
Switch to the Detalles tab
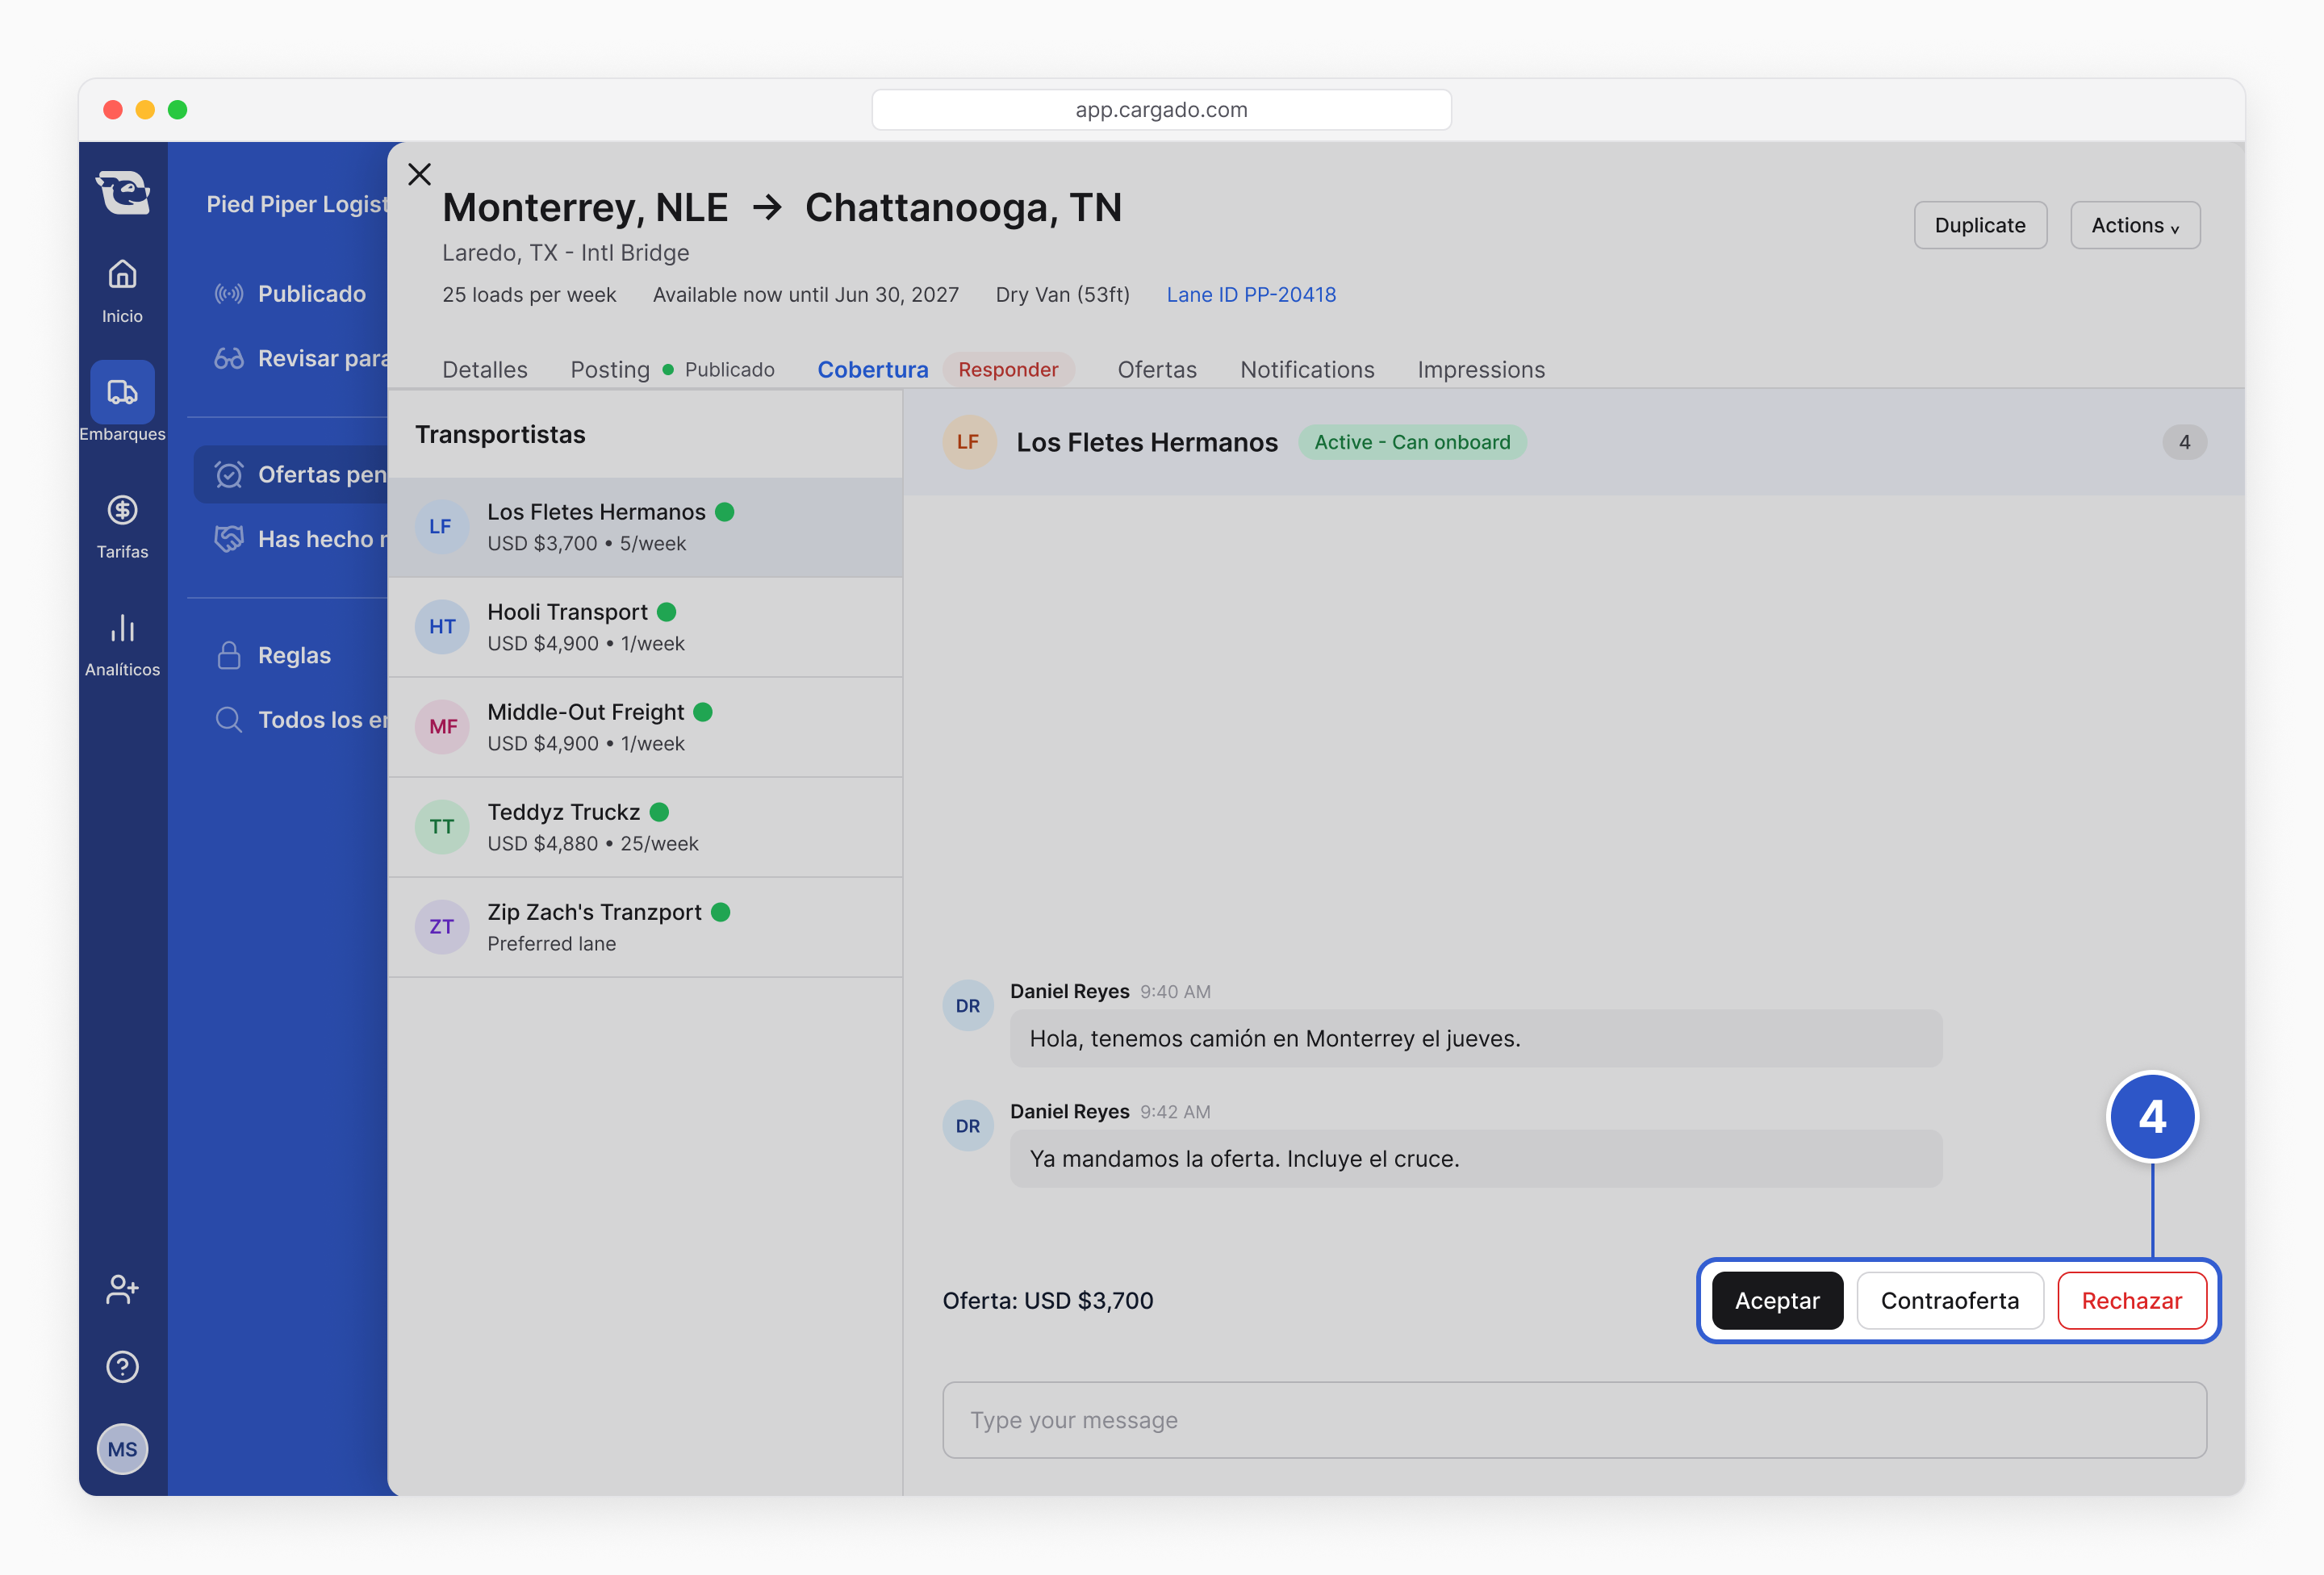pyautogui.click(x=484, y=369)
